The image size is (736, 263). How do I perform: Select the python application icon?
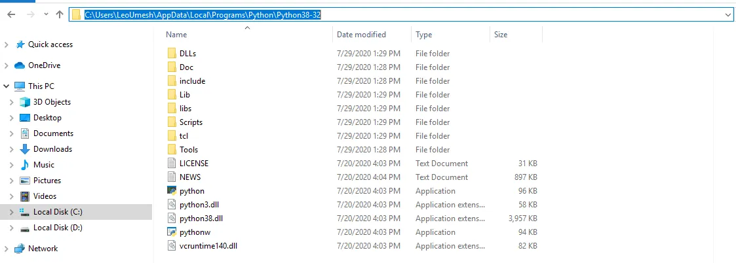point(171,191)
